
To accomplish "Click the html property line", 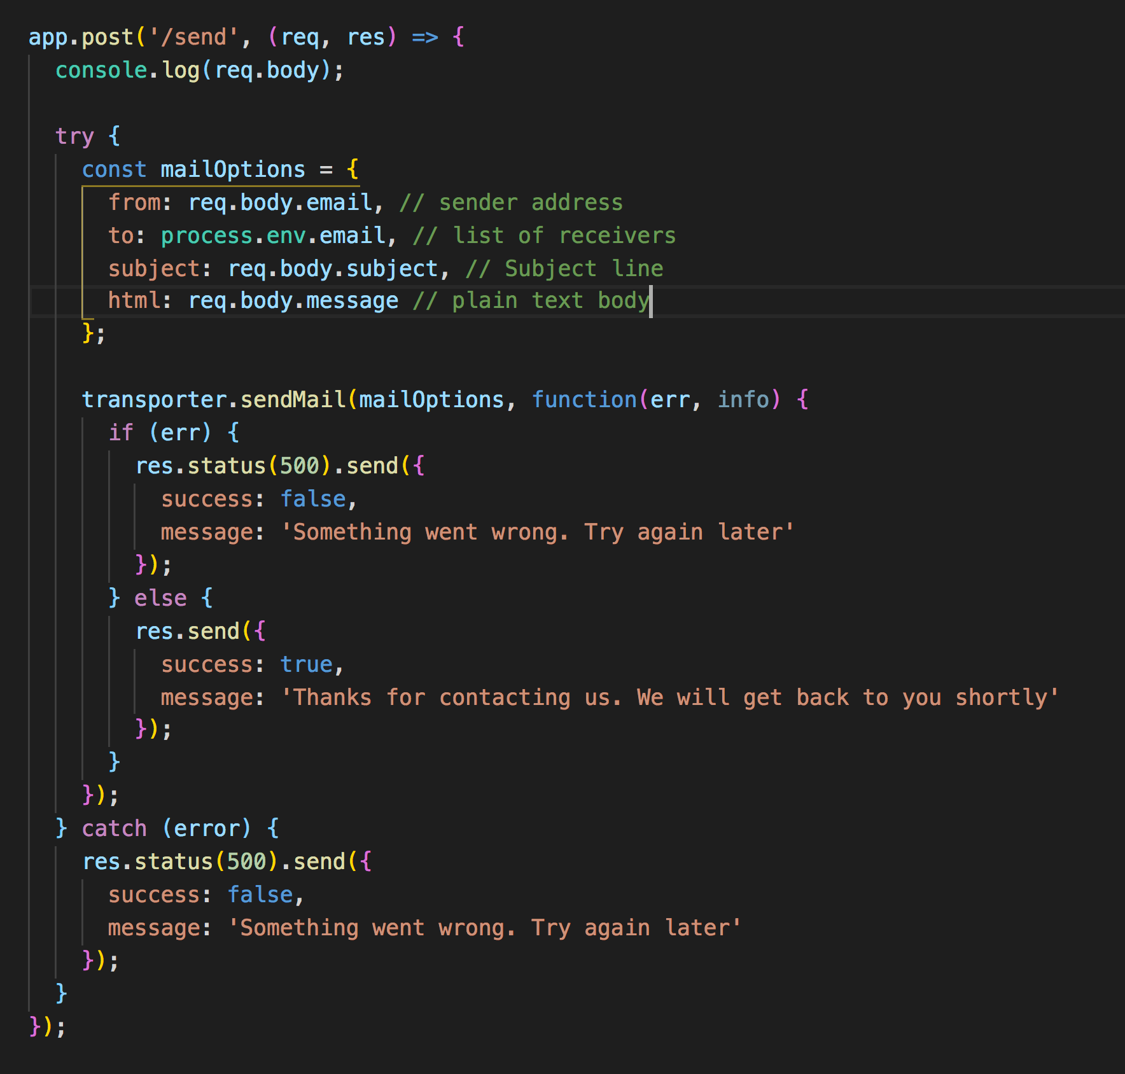I will [255, 300].
